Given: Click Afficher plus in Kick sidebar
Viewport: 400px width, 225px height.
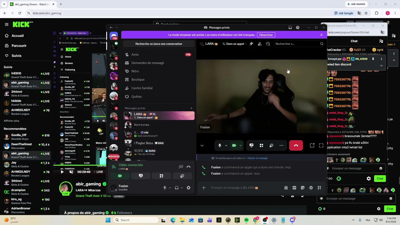Looking at the screenshot, I should tap(12, 121).
